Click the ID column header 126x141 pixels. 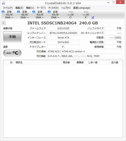(x=11, y=63)
